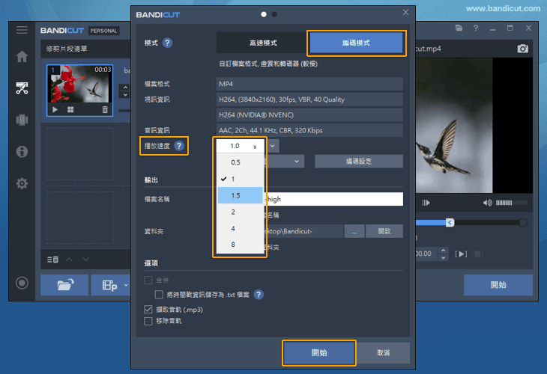This screenshot has height=374, width=547.
Task: Toggle the 合併 checkbox
Action: [x=148, y=280]
